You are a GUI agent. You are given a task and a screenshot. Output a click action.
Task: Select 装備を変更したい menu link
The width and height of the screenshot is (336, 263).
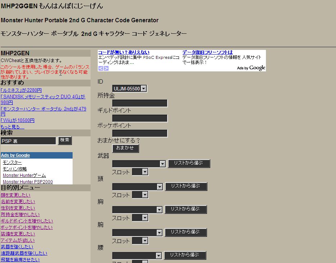pos(18,234)
